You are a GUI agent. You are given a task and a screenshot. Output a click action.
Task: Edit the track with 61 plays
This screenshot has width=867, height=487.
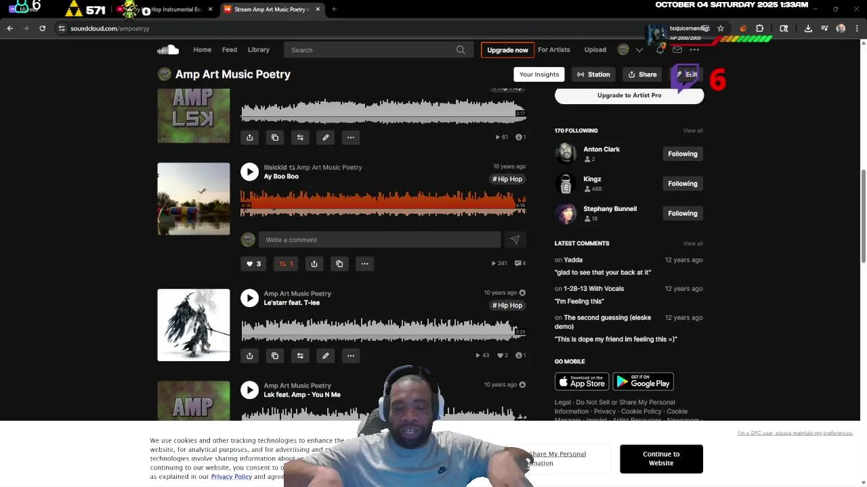tap(325, 137)
